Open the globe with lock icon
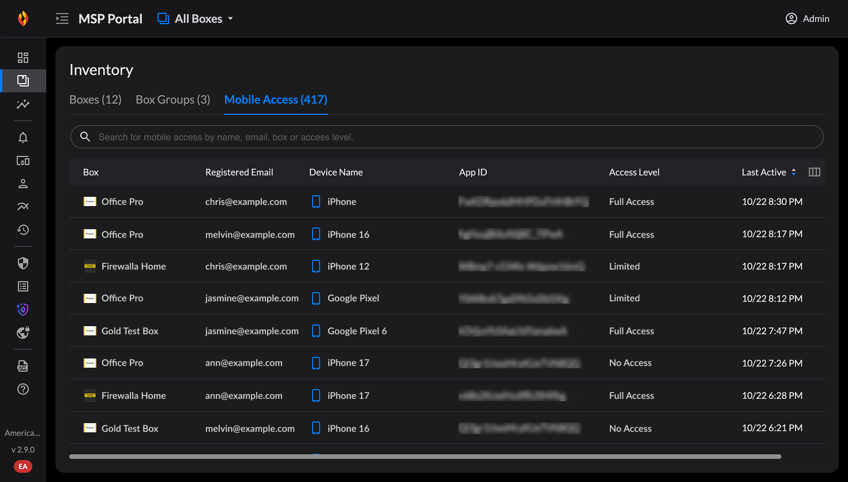848x482 pixels. (23, 332)
